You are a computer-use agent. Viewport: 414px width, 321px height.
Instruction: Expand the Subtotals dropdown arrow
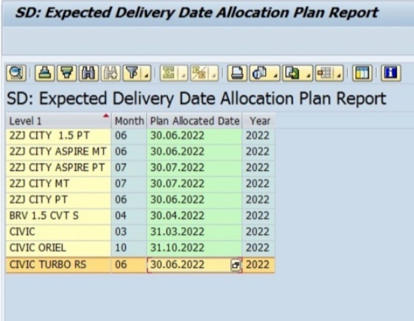[x=214, y=74]
